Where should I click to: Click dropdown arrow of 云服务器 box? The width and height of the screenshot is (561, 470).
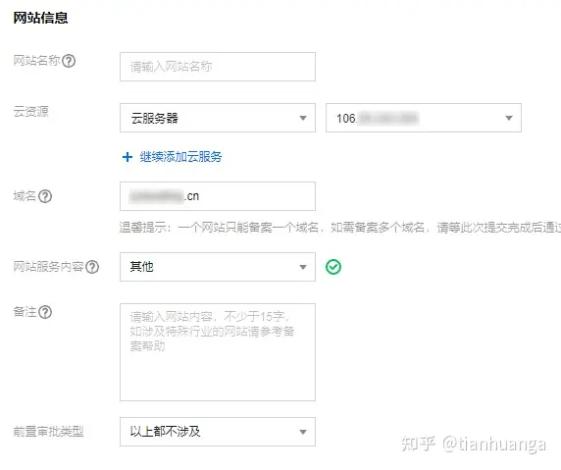pos(303,118)
